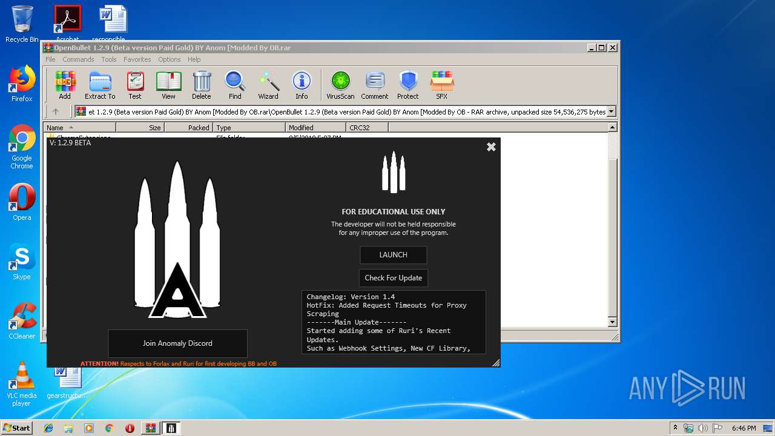This screenshot has height=436, width=775.
Task: Open the Tools menu
Action: pos(109,59)
